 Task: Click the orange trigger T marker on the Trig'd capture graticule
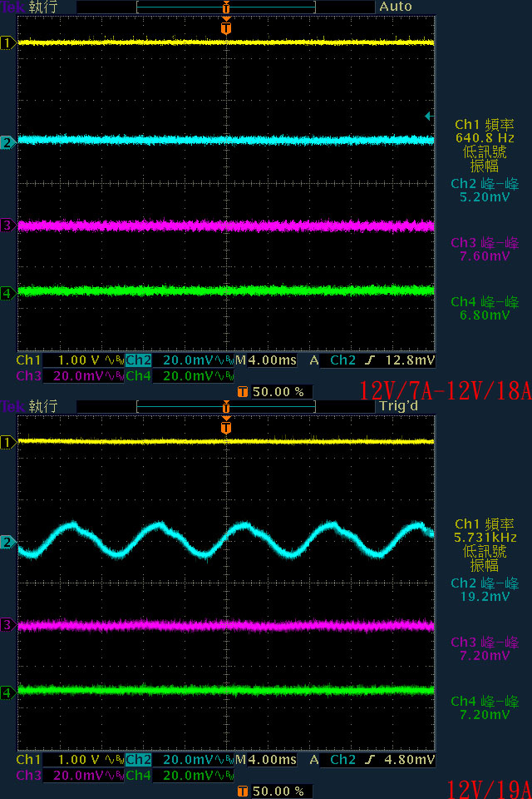226,426
